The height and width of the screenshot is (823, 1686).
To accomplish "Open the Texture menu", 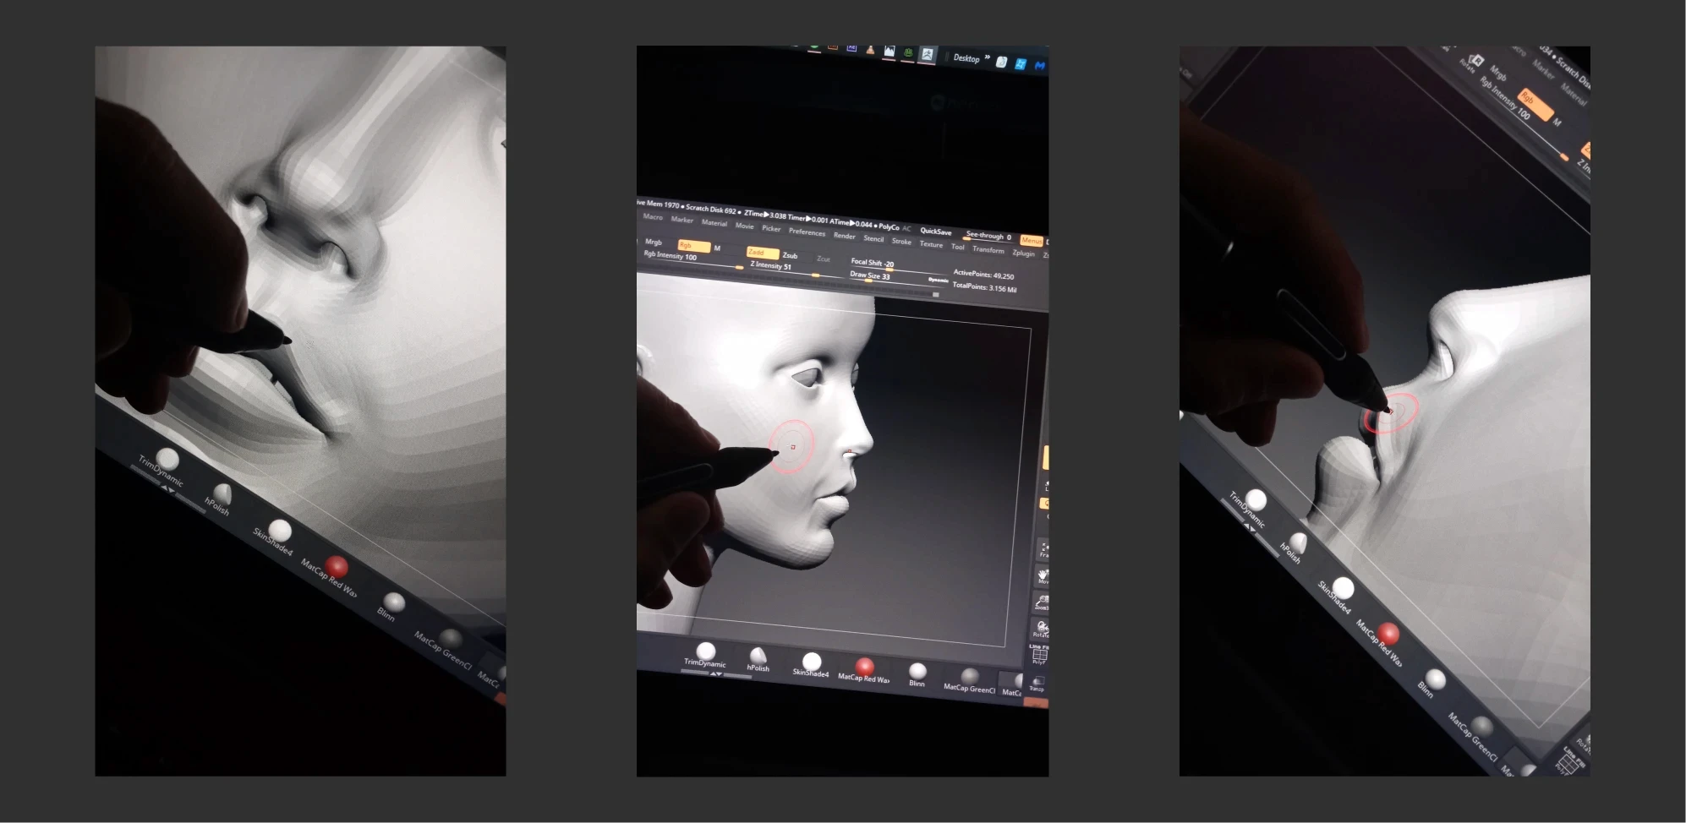I will coord(931,244).
